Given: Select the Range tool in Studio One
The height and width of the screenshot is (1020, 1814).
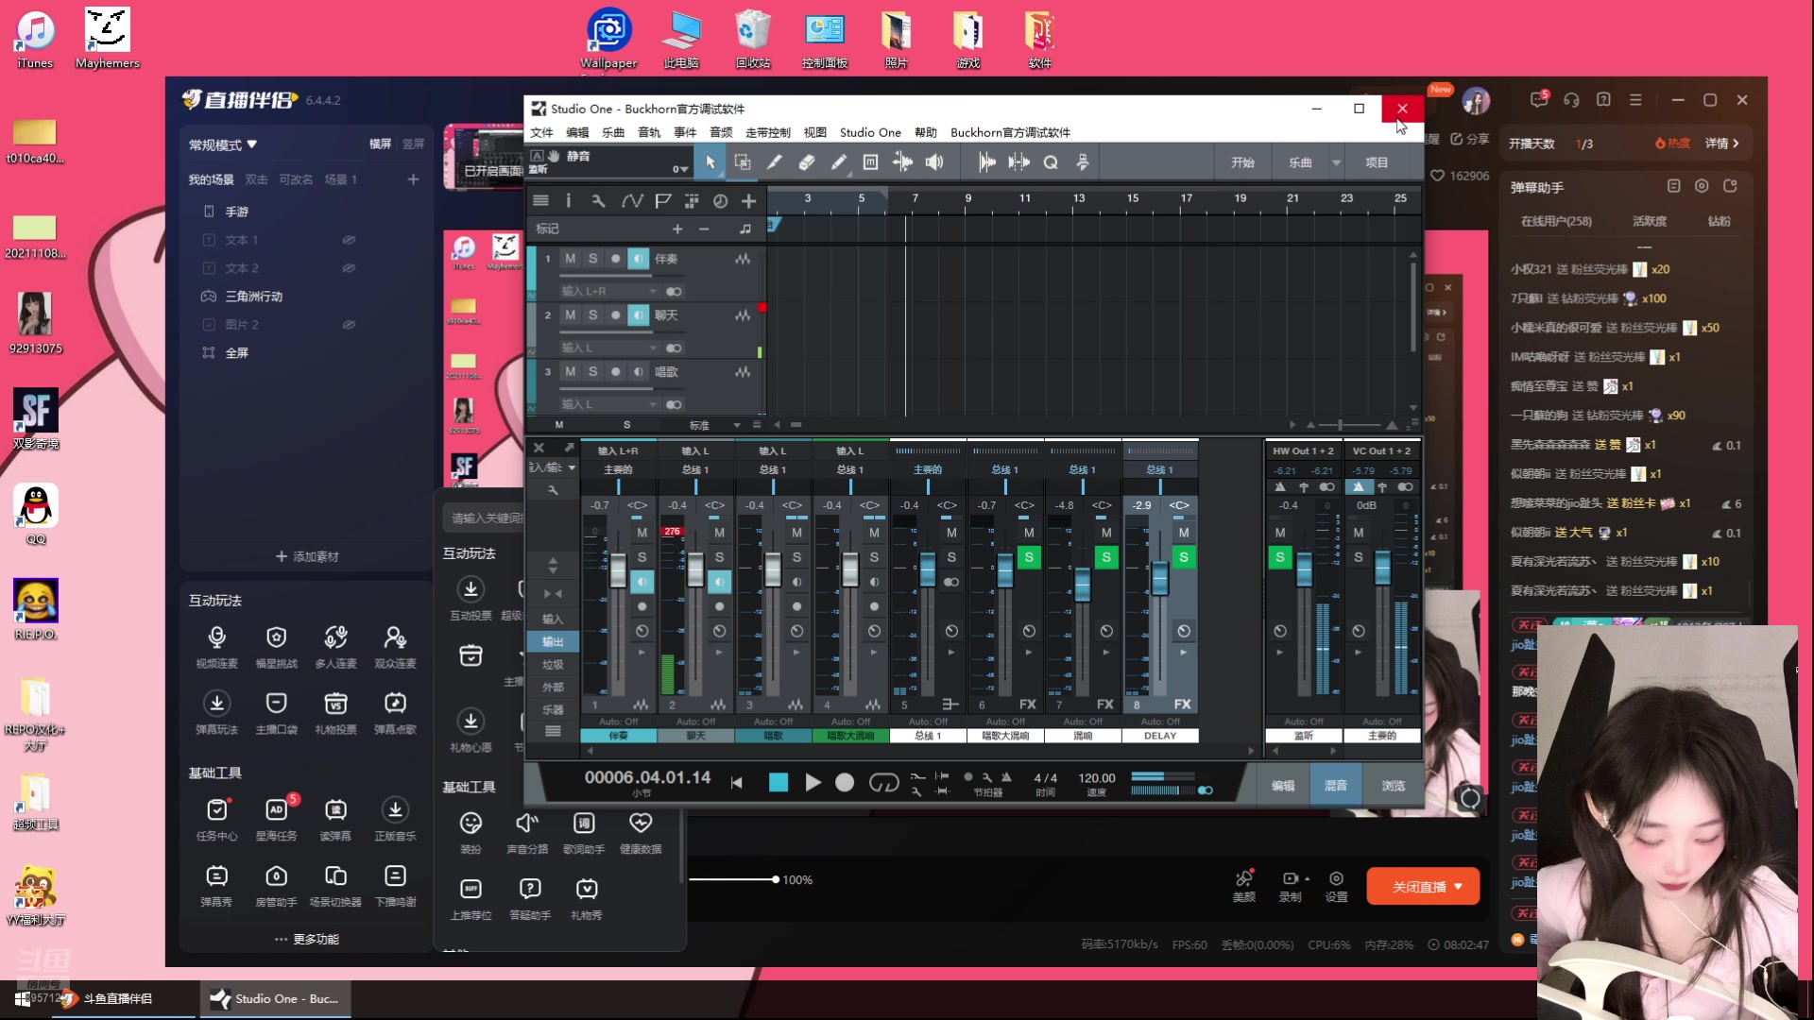Looking at the screenshot, I should tap(743, 162).
